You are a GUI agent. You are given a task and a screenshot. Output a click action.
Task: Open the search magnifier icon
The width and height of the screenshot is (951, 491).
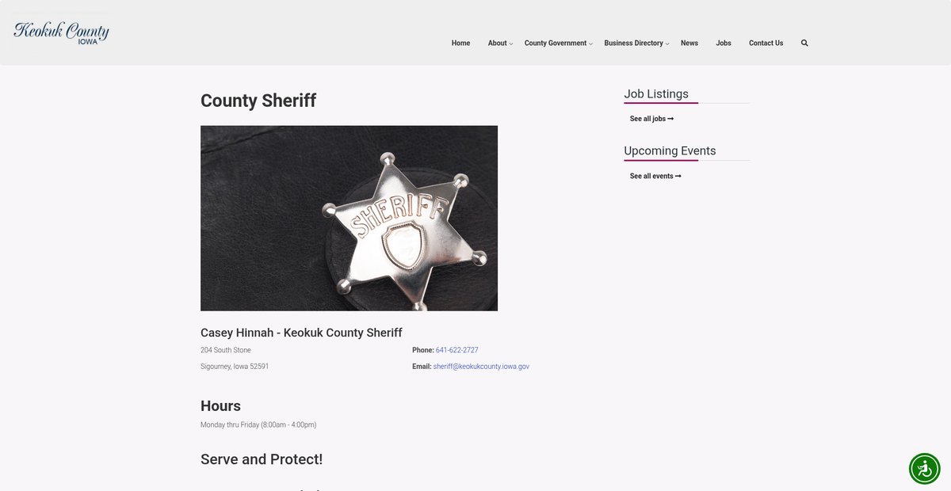(x=804, y=43)
